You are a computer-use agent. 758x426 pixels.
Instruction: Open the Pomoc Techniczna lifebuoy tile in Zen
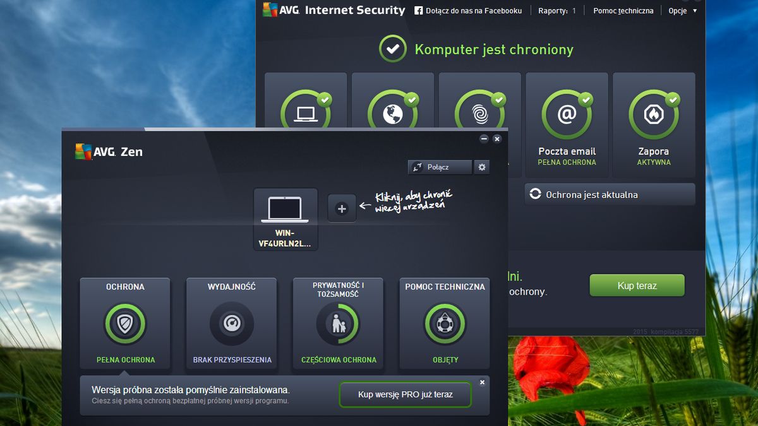pos(445,323)
